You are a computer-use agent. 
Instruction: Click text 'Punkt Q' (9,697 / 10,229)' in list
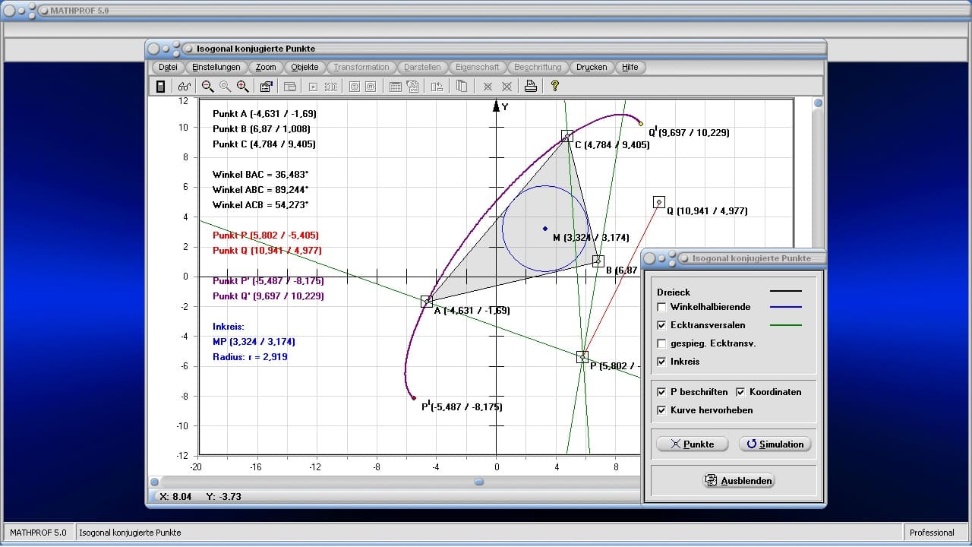pos(268,296)
